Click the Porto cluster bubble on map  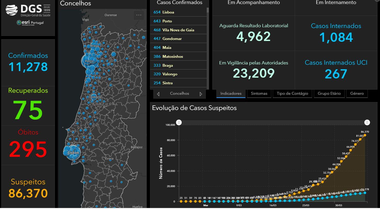click(88, 61)
